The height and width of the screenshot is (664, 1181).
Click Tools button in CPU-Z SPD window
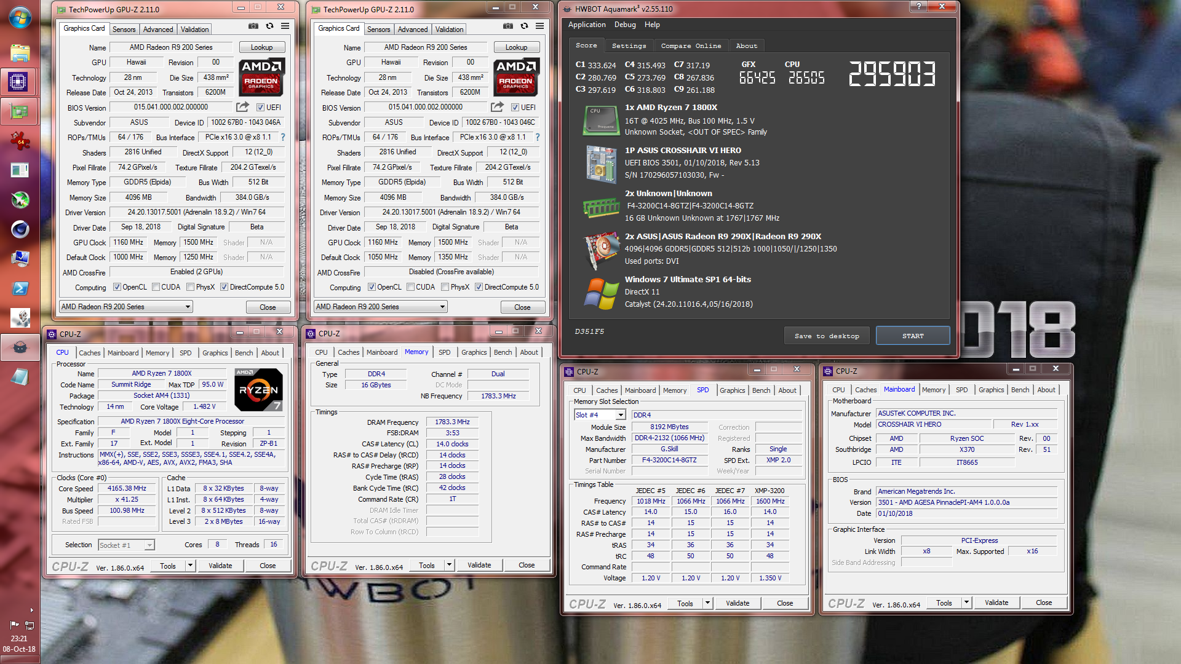(685, 603)
